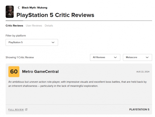Click the chevron in the platform filter box
The image size is (155, 117).
53,42
